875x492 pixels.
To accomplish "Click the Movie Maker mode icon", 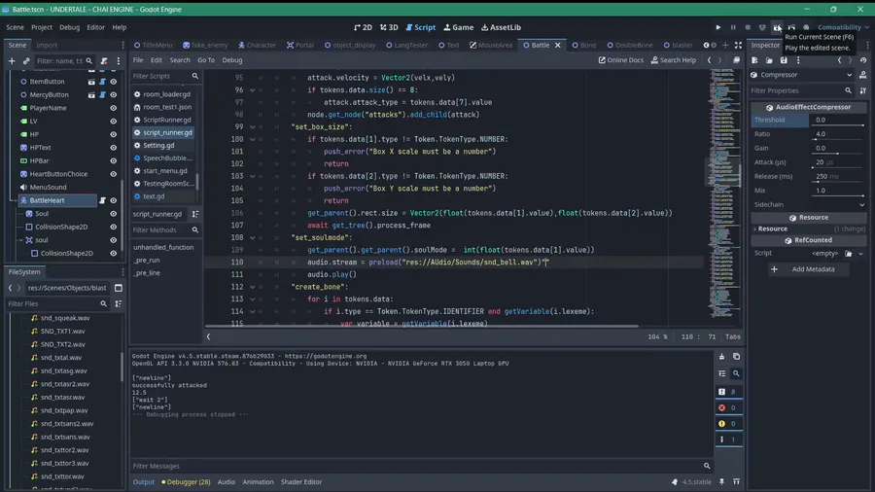I will 806,27.
